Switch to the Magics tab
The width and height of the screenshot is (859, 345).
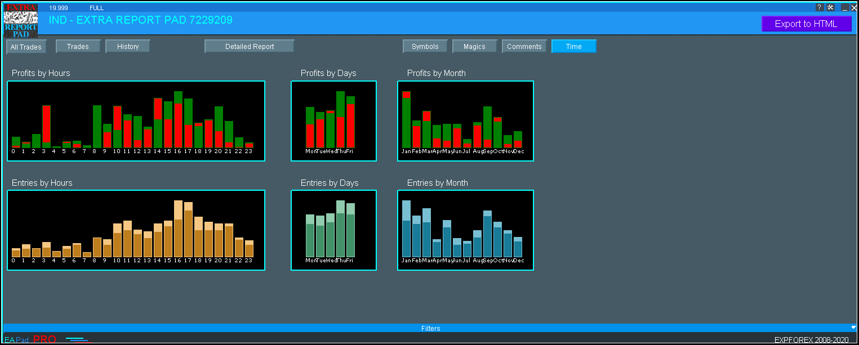click(474, 47)
